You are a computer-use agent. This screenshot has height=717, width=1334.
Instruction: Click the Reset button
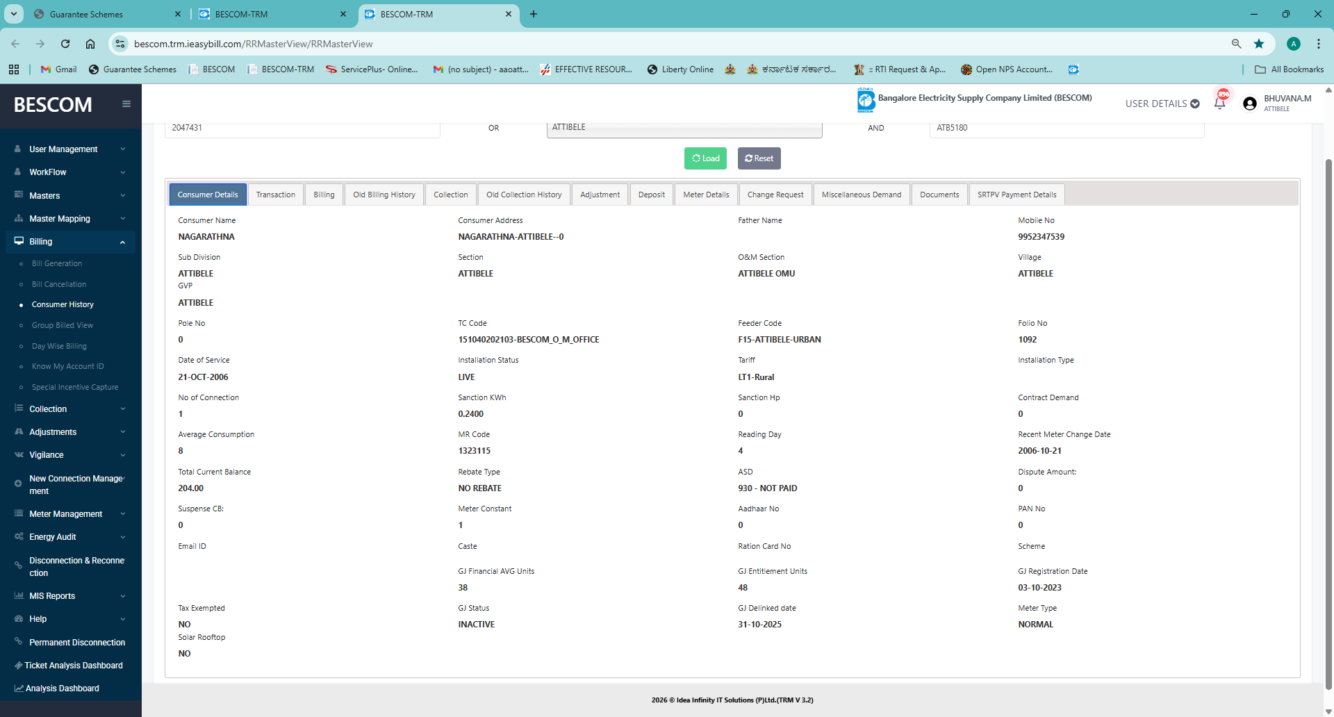(x=759, y=158)
